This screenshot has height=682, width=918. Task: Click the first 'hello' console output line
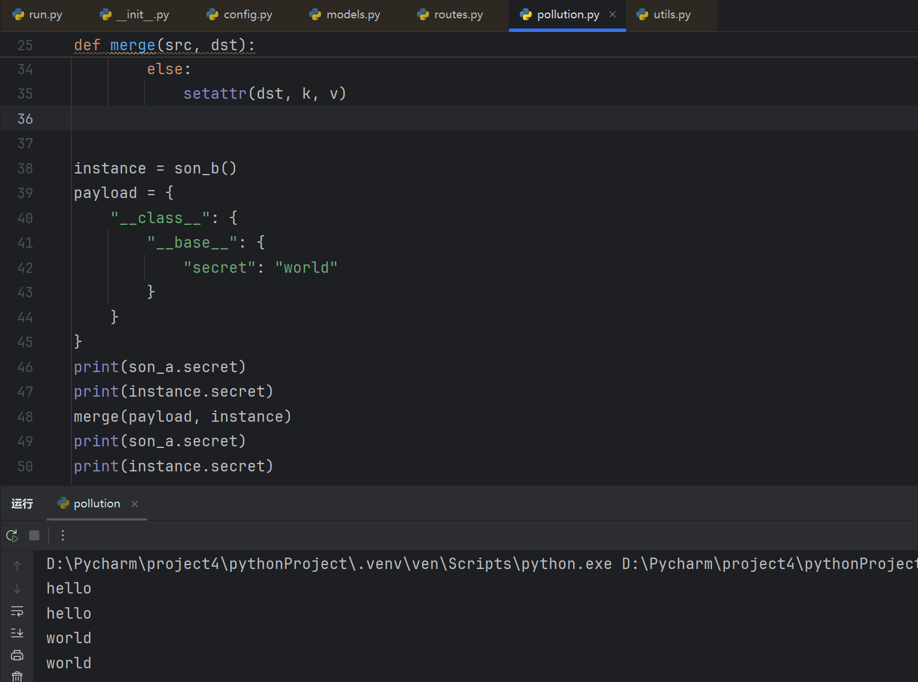pyautogui.click(x=69, y=588)
